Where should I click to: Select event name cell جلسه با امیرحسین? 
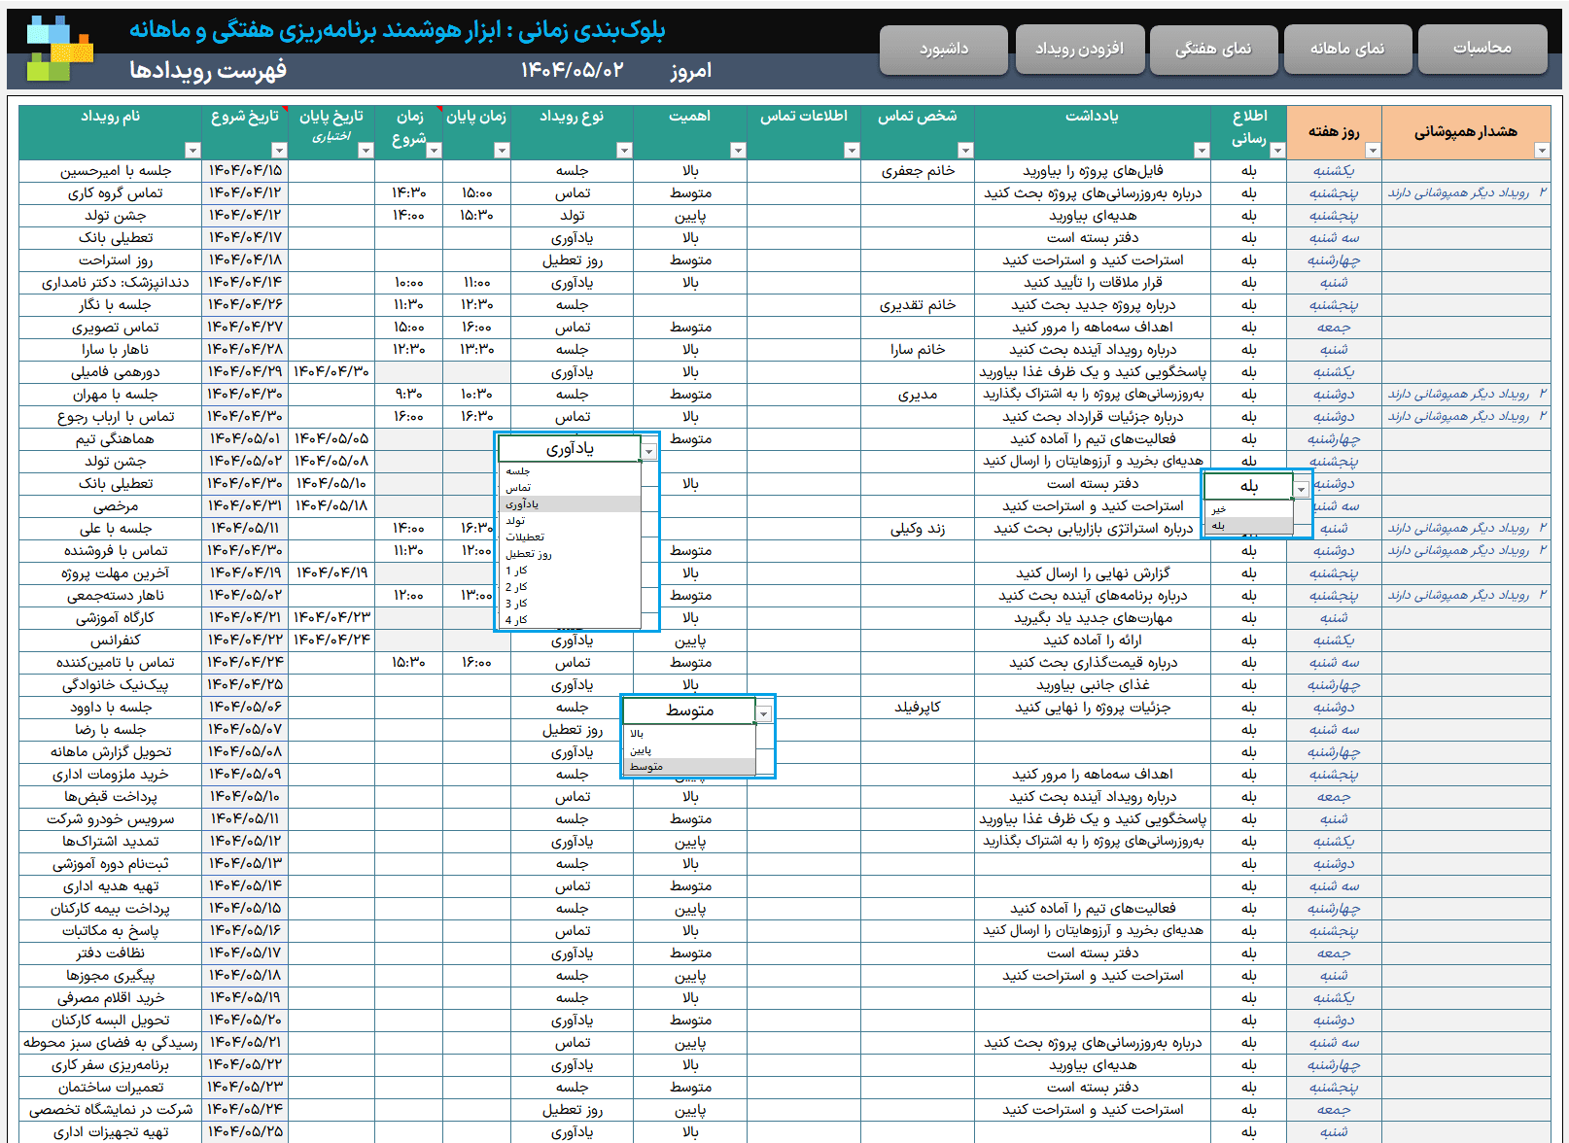[x=111, y=171]
